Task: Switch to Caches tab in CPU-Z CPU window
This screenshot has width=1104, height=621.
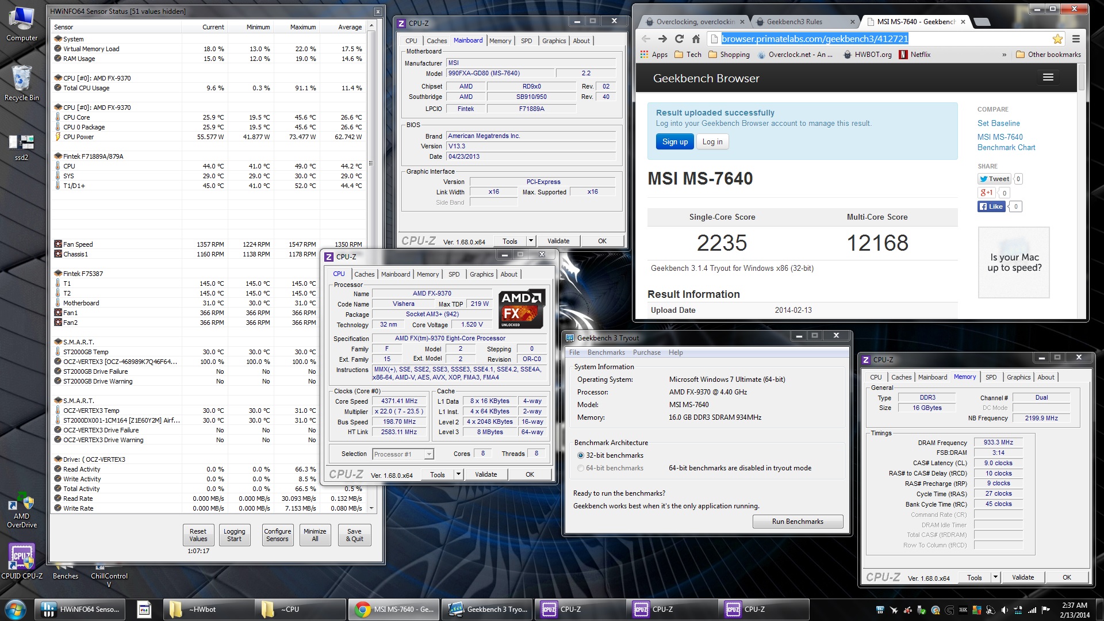Action: point(365,274)
